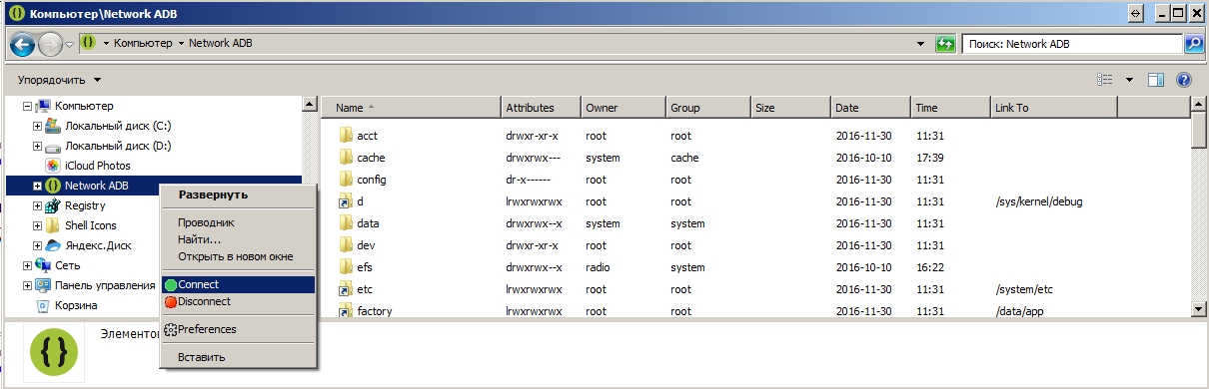Screen dimensions: 1209x389
Task: Click the Network ADB breadcrumb in address bar
Action: (221, 44)
